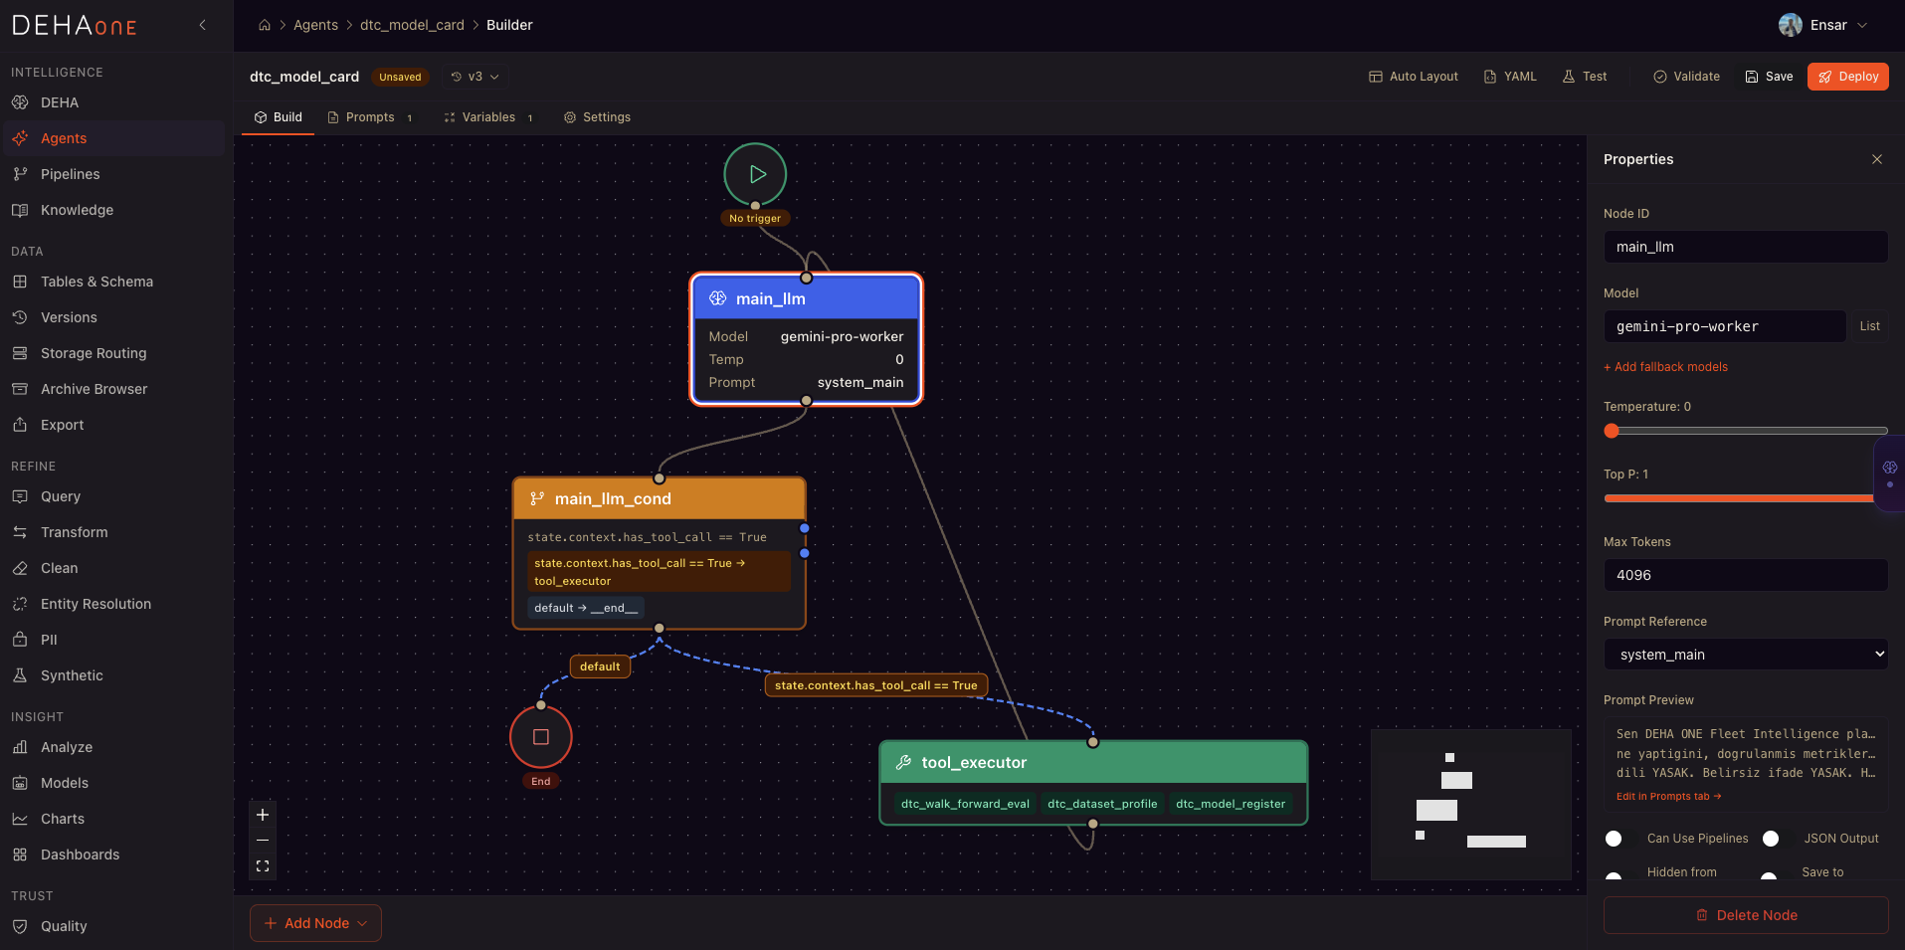The image size is (1905, 950).
Task: Click the Deploy button
Action: pyautogui.click(x=1847, y=77)
